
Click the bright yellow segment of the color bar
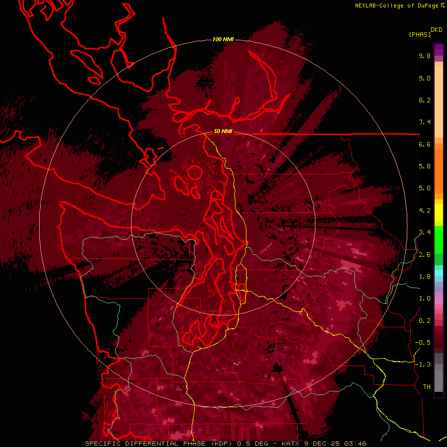tap(439, 213)
